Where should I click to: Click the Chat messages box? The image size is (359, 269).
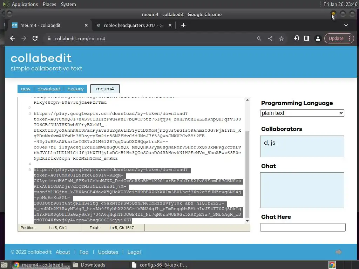[x=302, y=190]
